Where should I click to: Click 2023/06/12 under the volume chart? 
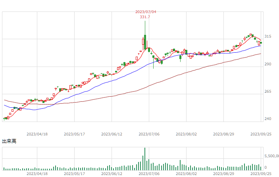[x=112, y=173]
